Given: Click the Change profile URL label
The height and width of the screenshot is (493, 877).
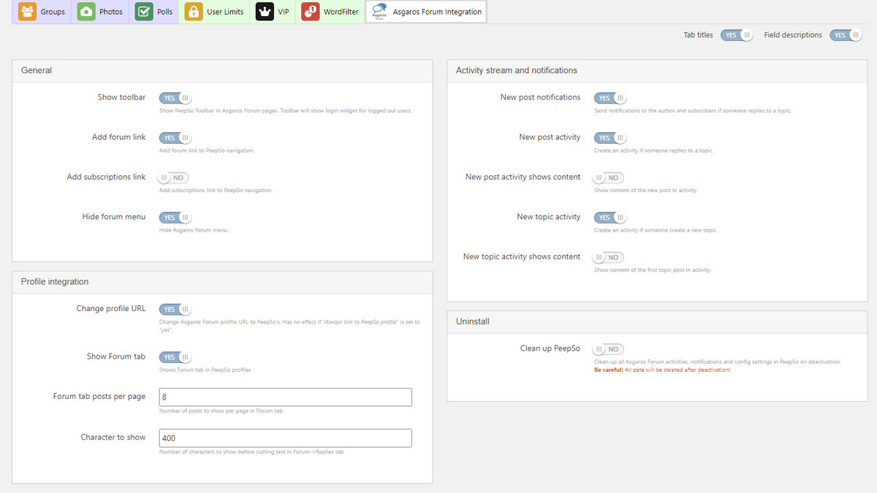Looking at the screenshot, I should pyautogui.click(x=111, y=309).
